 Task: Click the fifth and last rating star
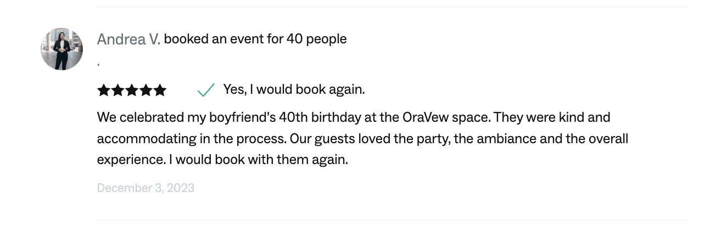tap(160, 90)
